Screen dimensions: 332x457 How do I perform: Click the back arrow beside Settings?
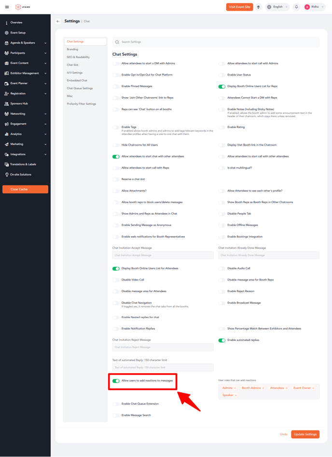(x=58, y=21)
